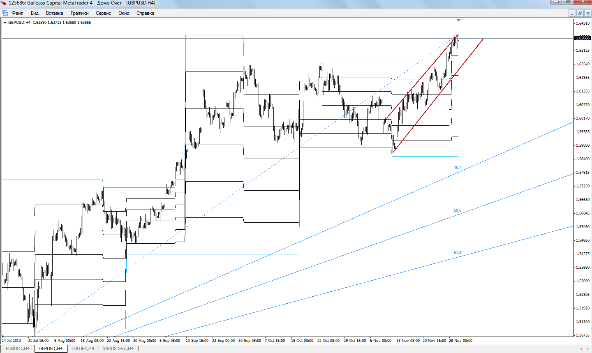Click the chart shift triangle marker

pos(458,20)
